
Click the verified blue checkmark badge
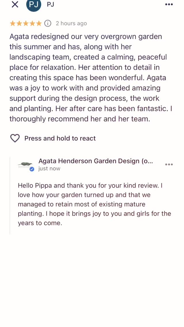coord(32,169)
